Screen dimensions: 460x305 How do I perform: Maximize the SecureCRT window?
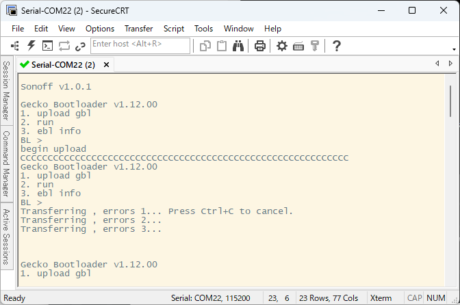click(x=412, y=10)
